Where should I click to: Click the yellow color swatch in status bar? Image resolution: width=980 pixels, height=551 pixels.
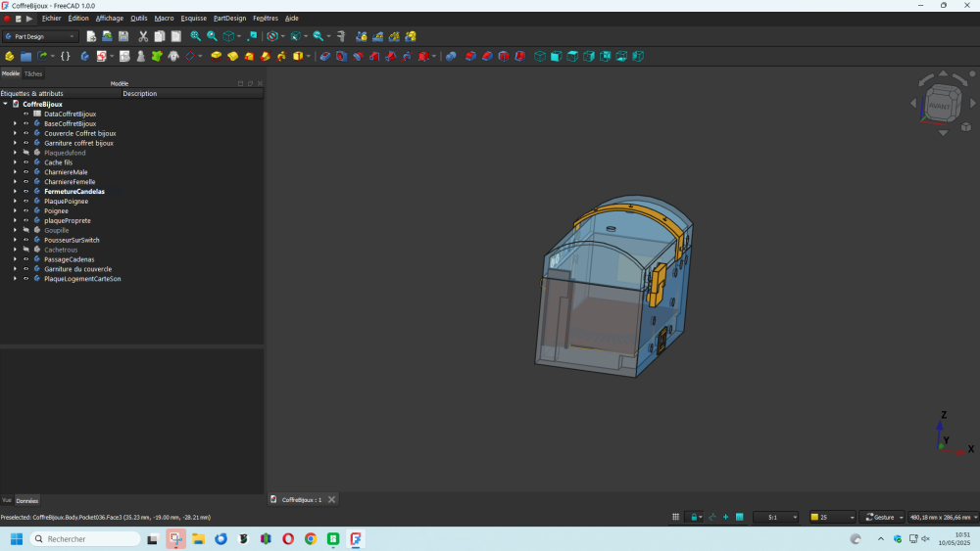(814, 517)
